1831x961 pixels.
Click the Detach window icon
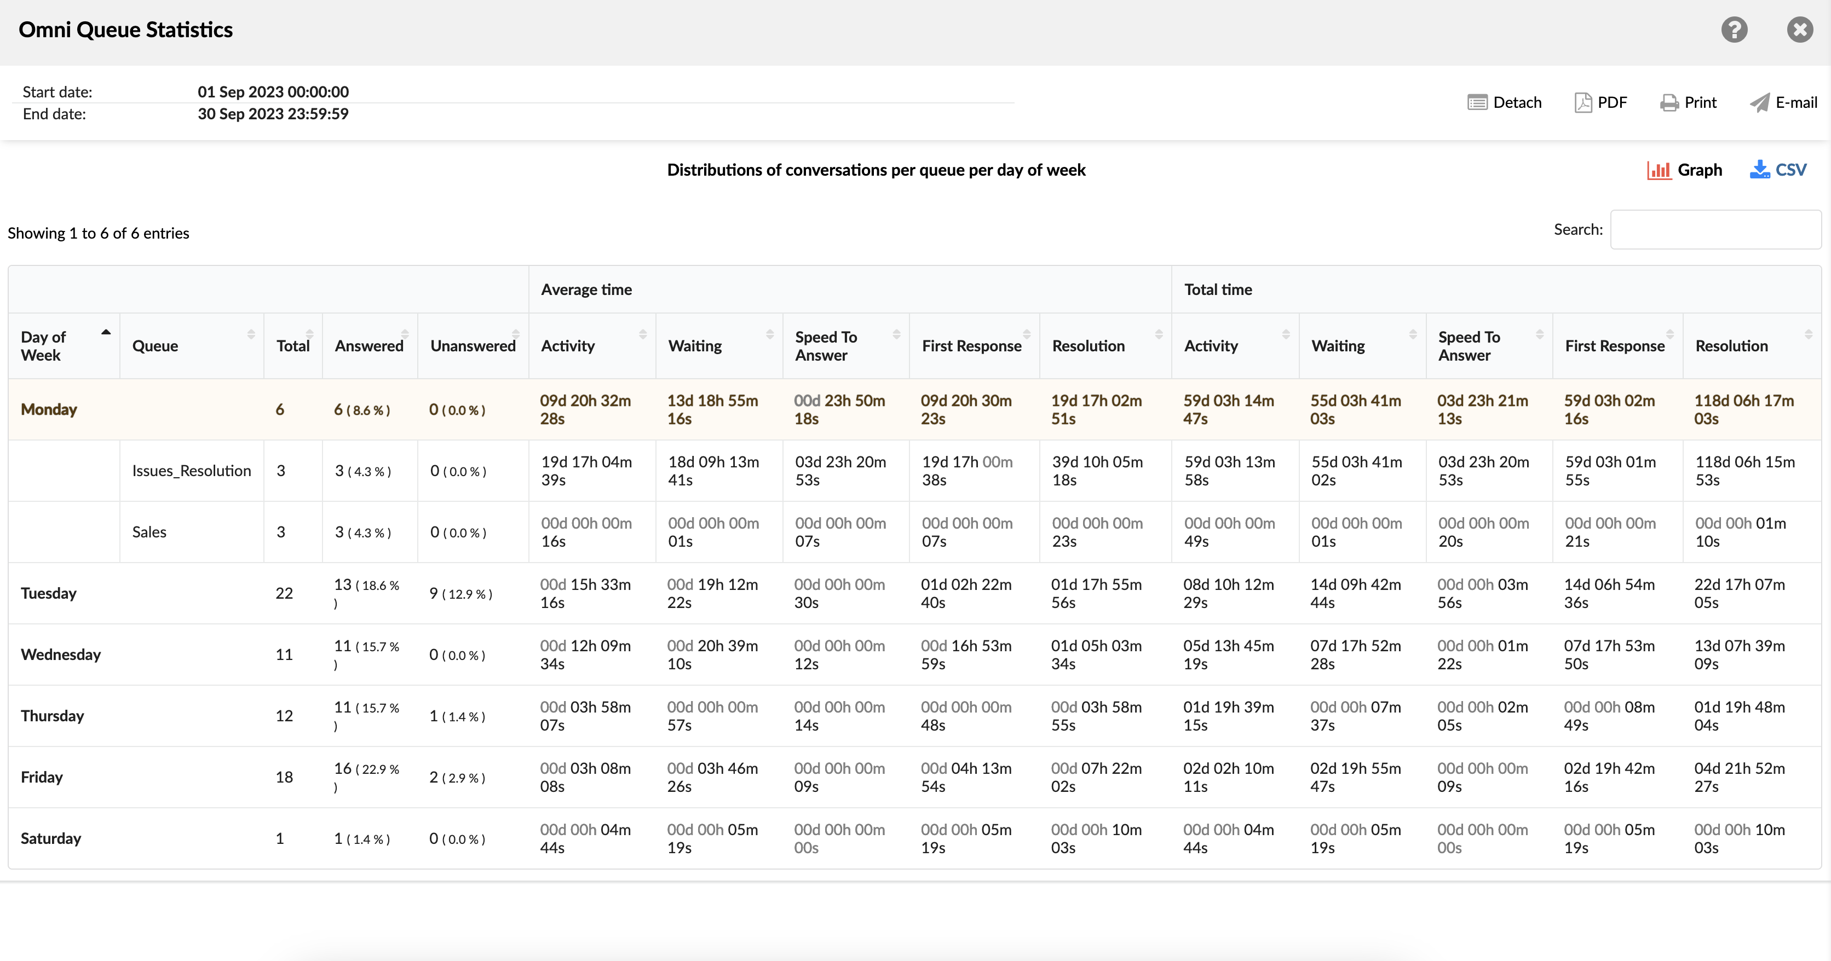(x=1477, y=103)
